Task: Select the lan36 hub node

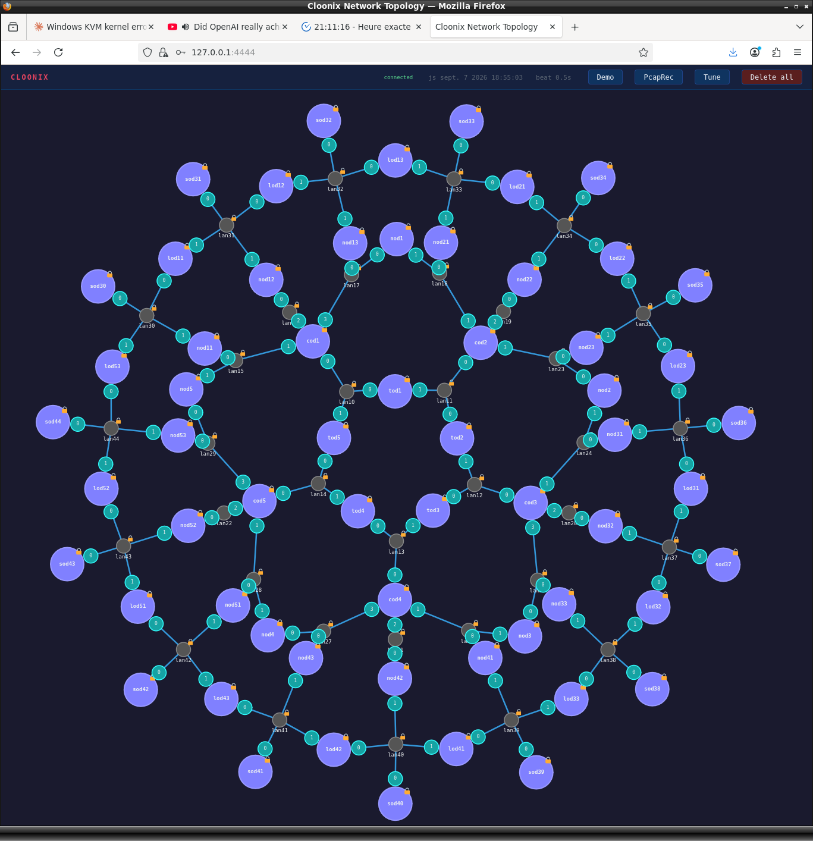Action: click(x=680, y=428)
